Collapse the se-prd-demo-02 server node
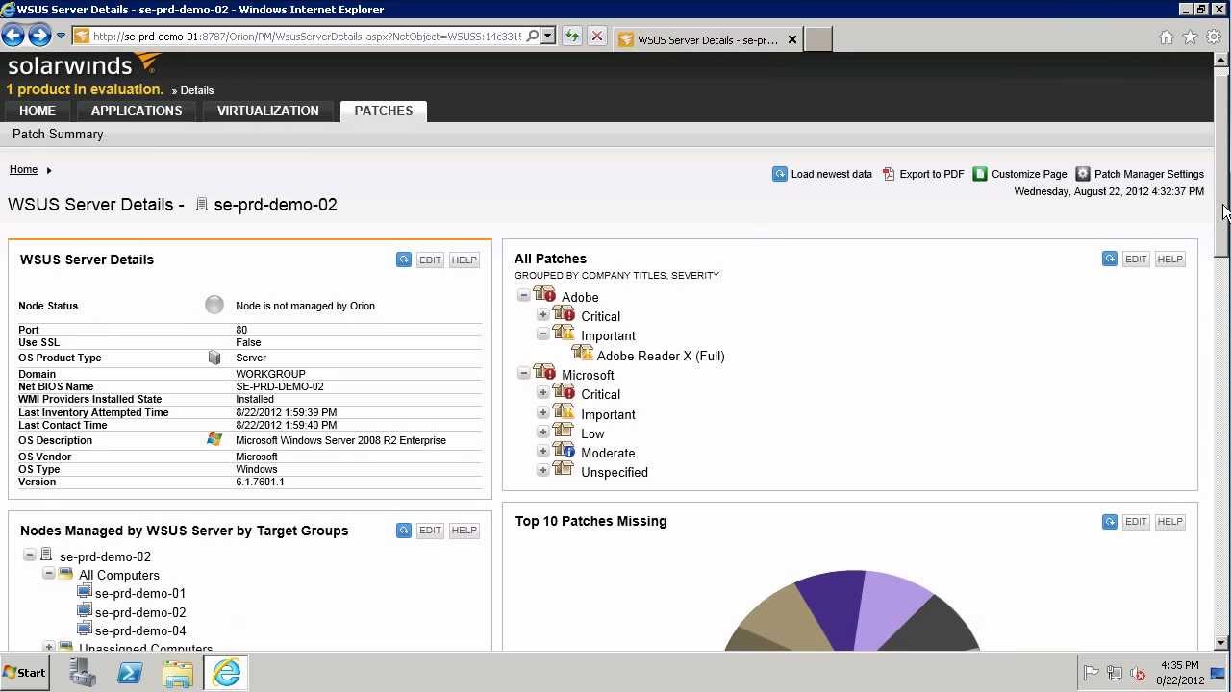The height and width of the screenshot is (692, 1231). 30,556
